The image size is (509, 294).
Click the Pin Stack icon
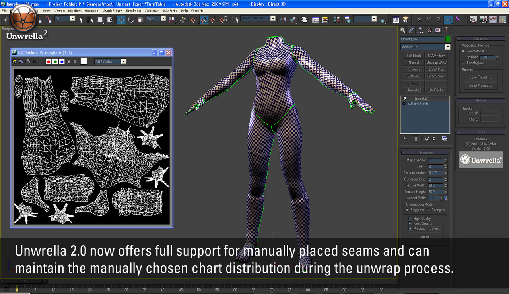click(405, 139)
